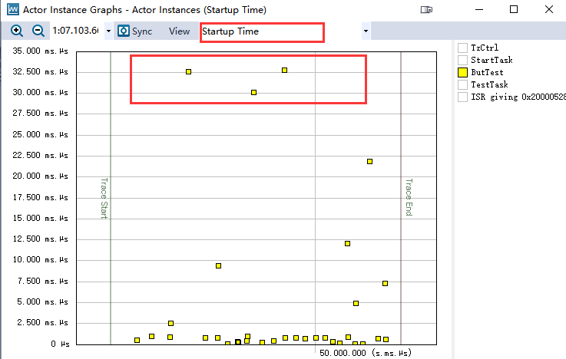Image resolution: width=566 pixels, height=359 pixels.
Task: Minimize the Actor Instance Graphs window
Action: click(479, 10)
